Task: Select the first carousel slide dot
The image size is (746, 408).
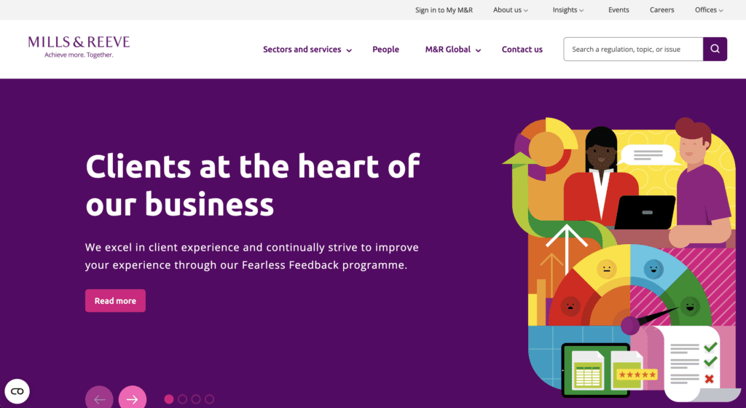Action: [169, 399]
